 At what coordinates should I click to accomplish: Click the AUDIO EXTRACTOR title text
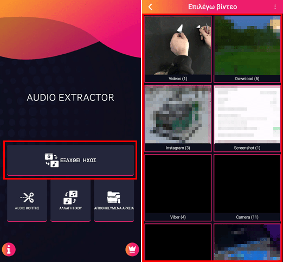pos(70,98)
